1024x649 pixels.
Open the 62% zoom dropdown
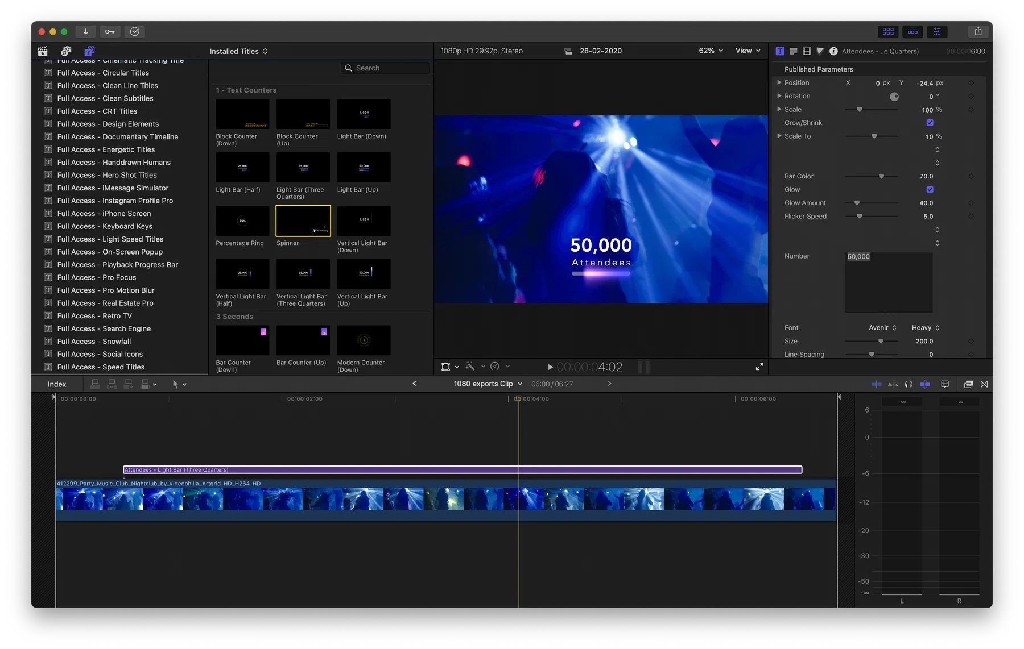(711, 51)
